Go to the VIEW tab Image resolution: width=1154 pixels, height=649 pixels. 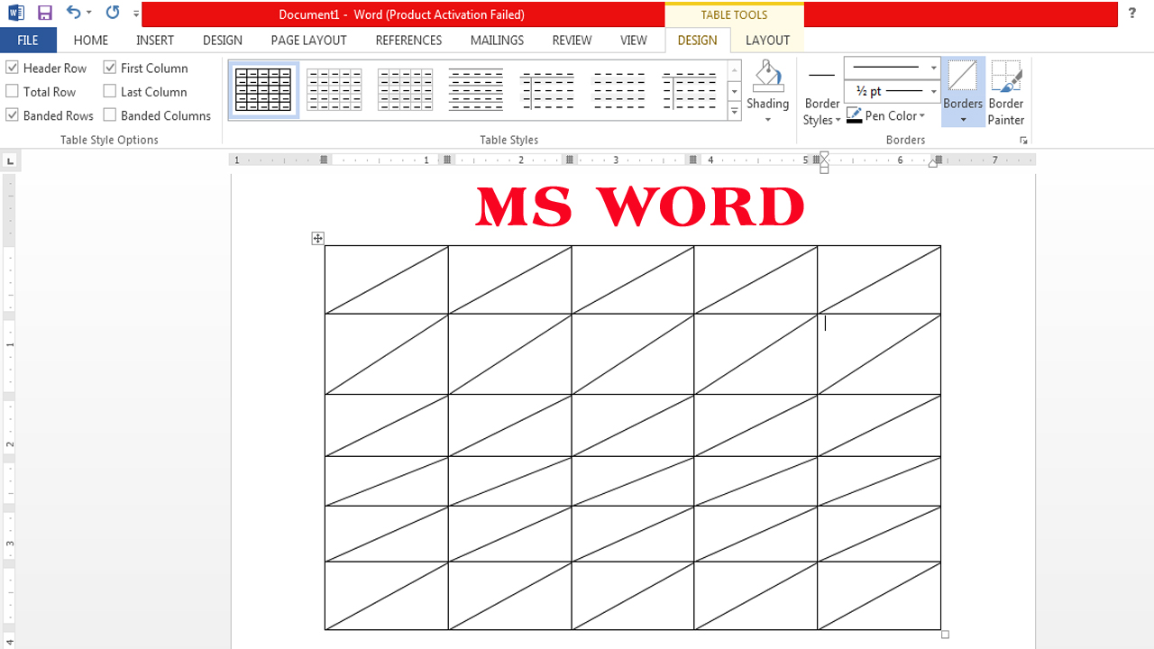click(x=634, y=40)
